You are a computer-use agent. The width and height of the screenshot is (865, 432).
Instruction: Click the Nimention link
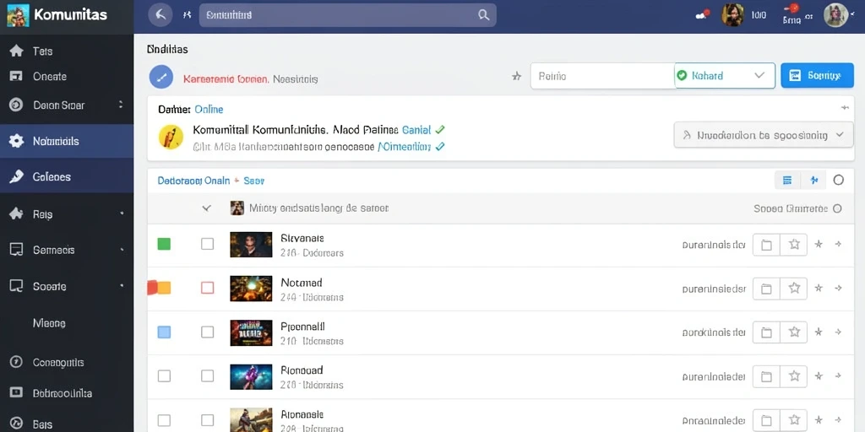tap(403, 147)
